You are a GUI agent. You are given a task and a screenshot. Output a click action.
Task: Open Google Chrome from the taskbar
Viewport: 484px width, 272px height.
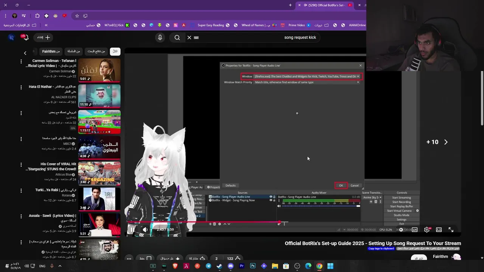click(x=319, y=266)
